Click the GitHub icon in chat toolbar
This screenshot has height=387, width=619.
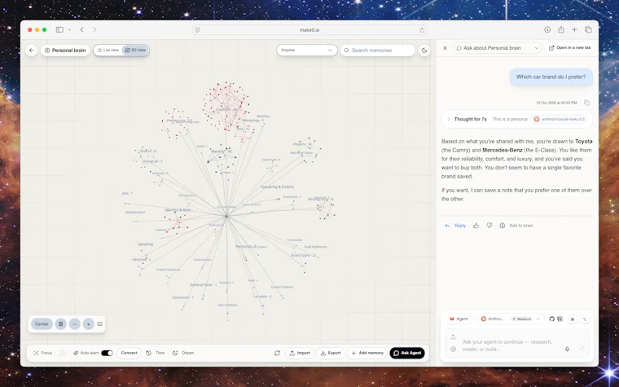click(x=552, y=319)
